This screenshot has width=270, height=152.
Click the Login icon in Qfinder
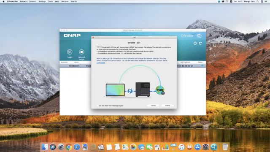[x=70, y=52]
